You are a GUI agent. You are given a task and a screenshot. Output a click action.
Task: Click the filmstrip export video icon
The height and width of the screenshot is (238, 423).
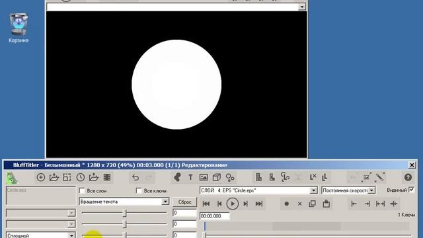click(107, 177)
